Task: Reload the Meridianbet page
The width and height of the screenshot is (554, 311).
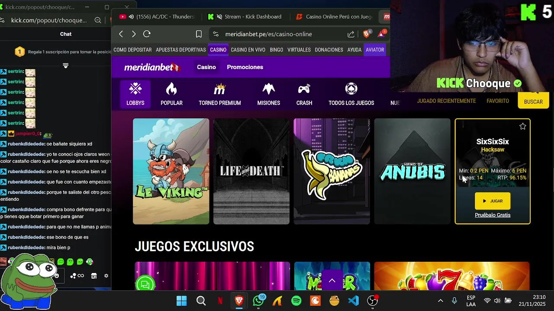Action: (x=147, y=34)
